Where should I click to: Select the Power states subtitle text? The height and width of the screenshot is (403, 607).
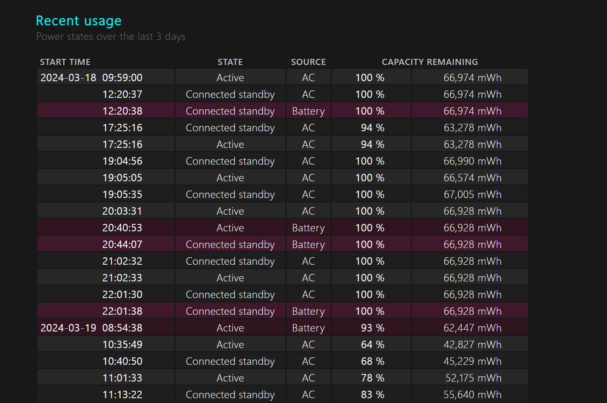tap(111, 36)
